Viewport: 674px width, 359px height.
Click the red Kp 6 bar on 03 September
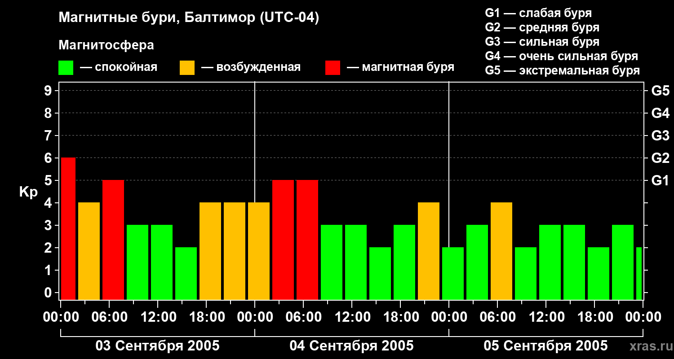coord(67,228)
